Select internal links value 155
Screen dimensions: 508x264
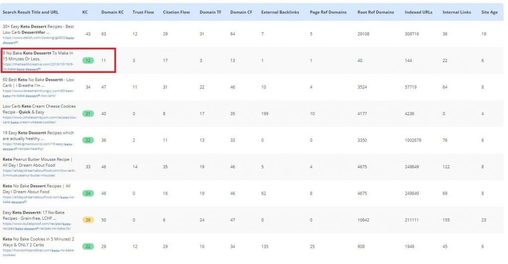pos(446,220)
